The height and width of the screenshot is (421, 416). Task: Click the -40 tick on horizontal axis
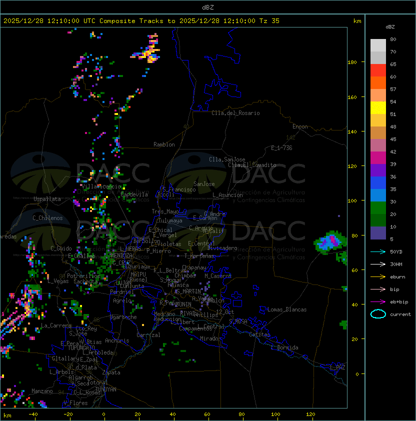33,414
